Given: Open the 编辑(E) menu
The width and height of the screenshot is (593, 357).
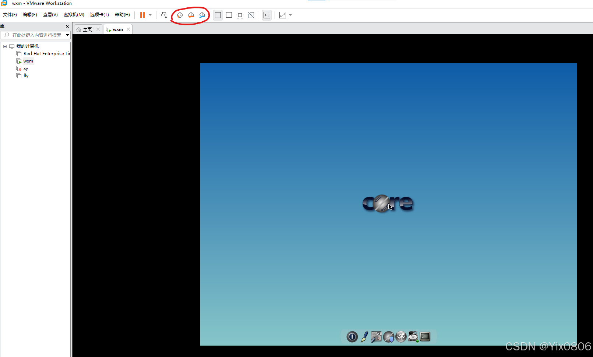Looking at the screenshot, I should point(30,15).
